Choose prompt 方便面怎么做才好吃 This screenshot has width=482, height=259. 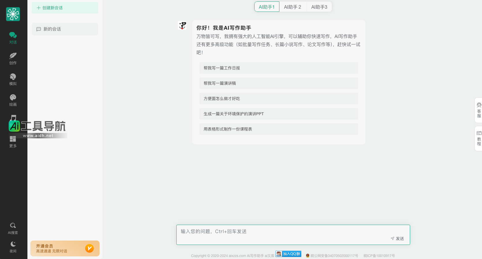click(279, 99)
